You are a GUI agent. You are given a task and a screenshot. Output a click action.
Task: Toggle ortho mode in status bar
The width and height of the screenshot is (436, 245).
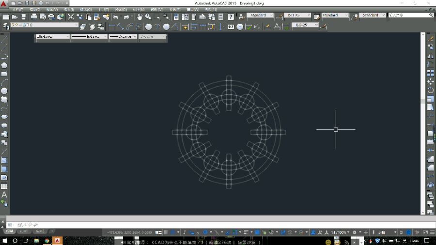[198, 232]
